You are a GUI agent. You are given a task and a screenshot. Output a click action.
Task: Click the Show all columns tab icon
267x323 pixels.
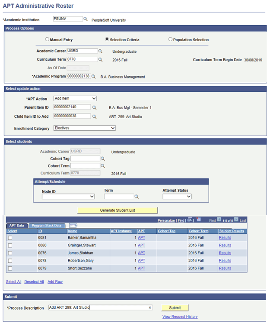[x=73, y=225]
